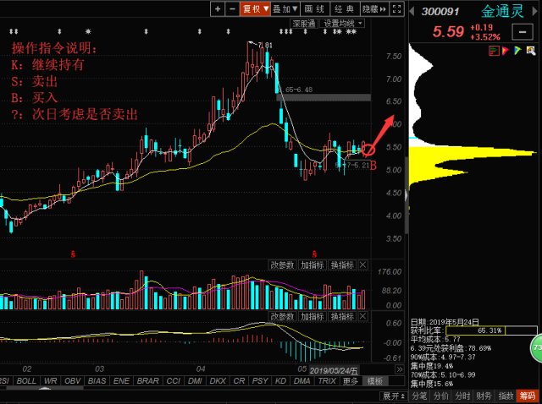542x404 pixels.
Task: Select the ENE indicator tab
Action: pyautogui.click(x=121, y=381)
